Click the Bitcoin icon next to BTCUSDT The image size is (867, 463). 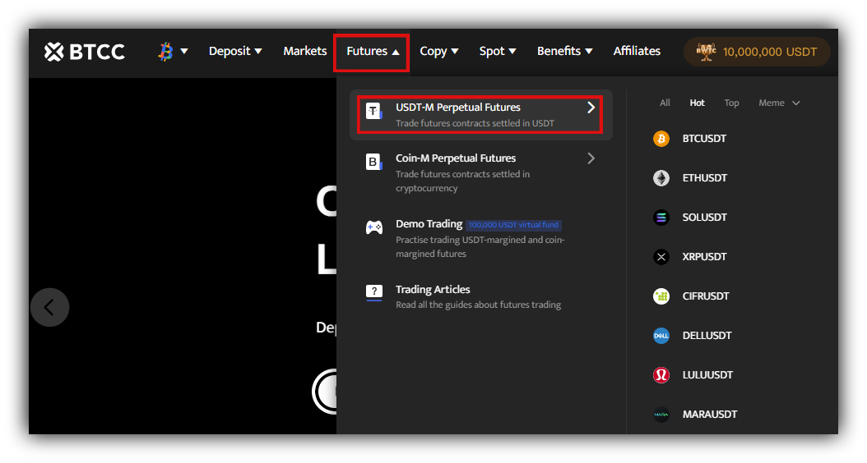pyautogui.click(x=661, y=139)
